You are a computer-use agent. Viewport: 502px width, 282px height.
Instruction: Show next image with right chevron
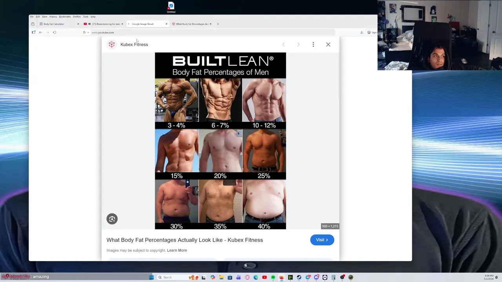pos(298,44)
